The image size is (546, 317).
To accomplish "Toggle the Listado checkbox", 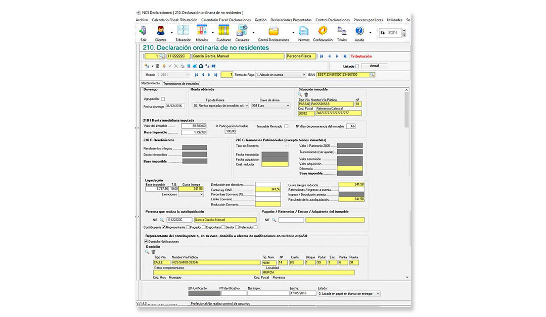I will [x=357, y=67].
